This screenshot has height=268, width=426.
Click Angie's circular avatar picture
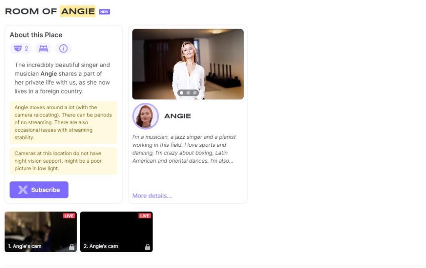[145, 116]
